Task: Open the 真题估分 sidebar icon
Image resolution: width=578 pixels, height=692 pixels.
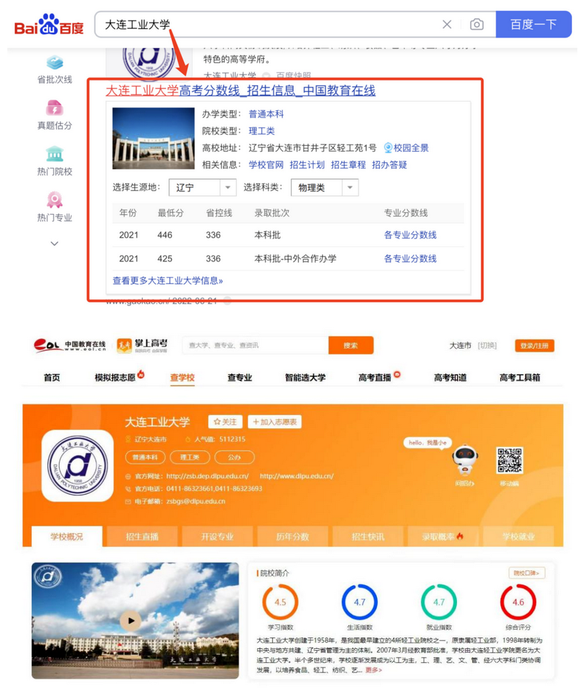Action: (54, 108)
